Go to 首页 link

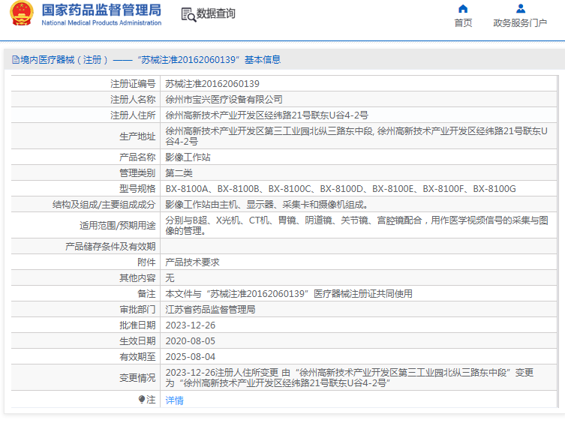[463, 23]
